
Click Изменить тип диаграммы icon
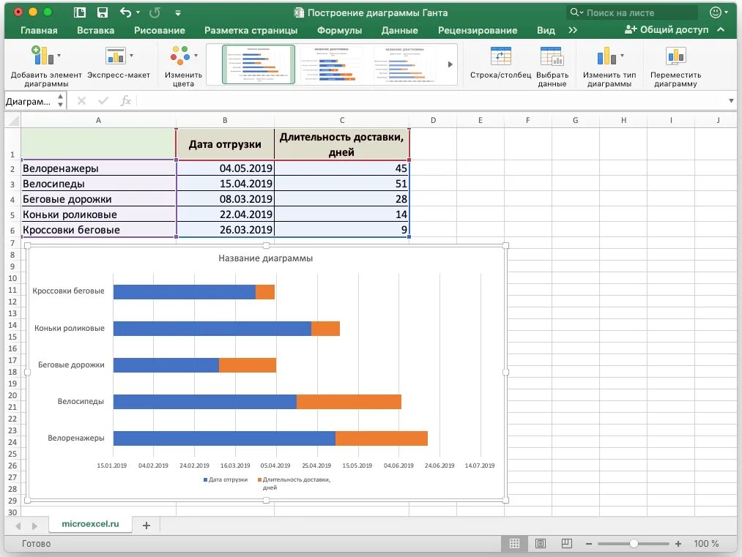(606, 56)
